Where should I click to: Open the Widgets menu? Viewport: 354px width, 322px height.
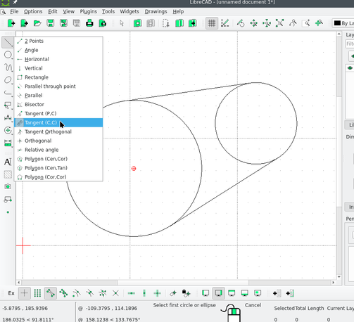(x=129, y=11)
